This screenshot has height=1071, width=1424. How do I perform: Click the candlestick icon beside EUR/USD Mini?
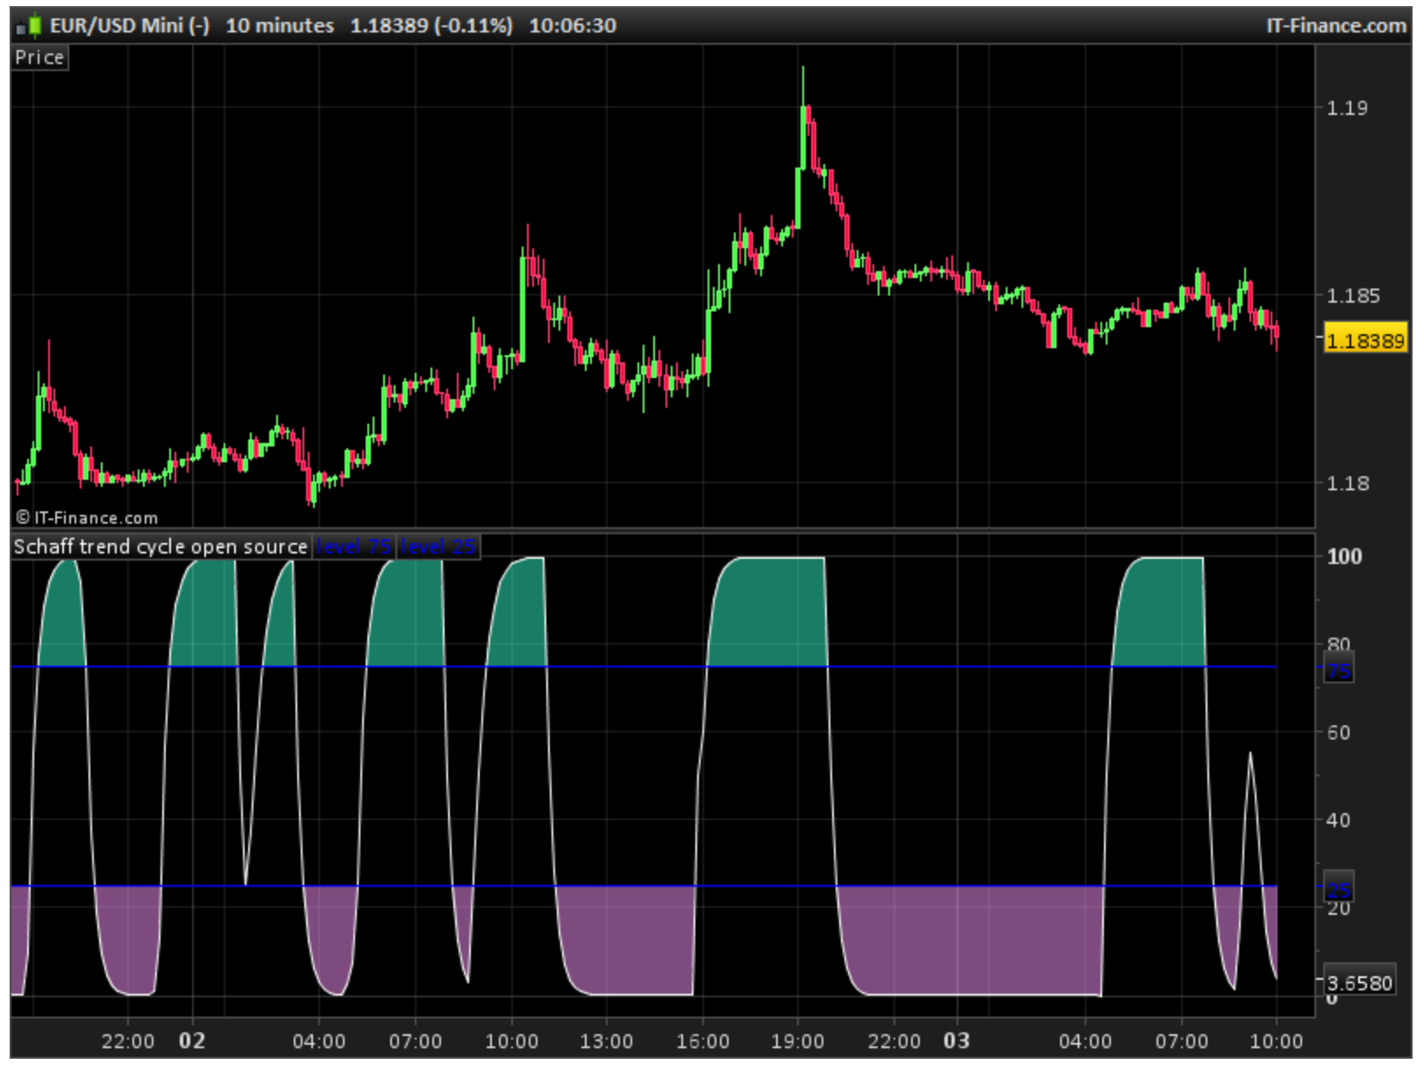coord(29,26)
